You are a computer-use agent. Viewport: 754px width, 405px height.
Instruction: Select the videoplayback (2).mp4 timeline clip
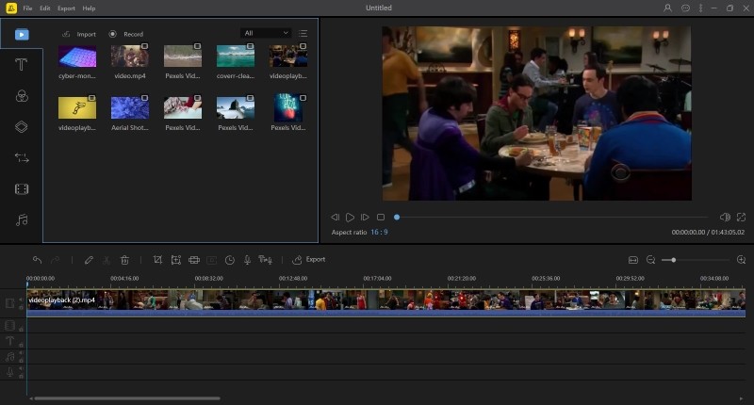coord(386,302)
